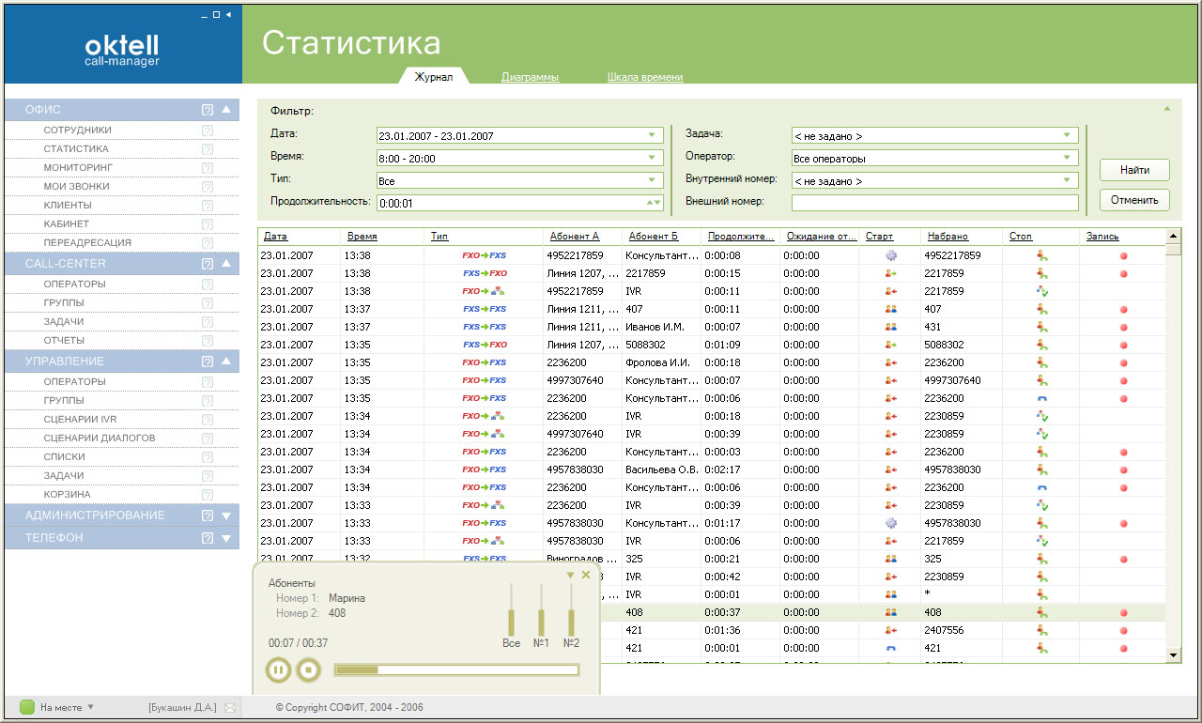Adjust the №1 channel volume slider
Screen dimensions: 1202x723
click(x=541, y=609)
